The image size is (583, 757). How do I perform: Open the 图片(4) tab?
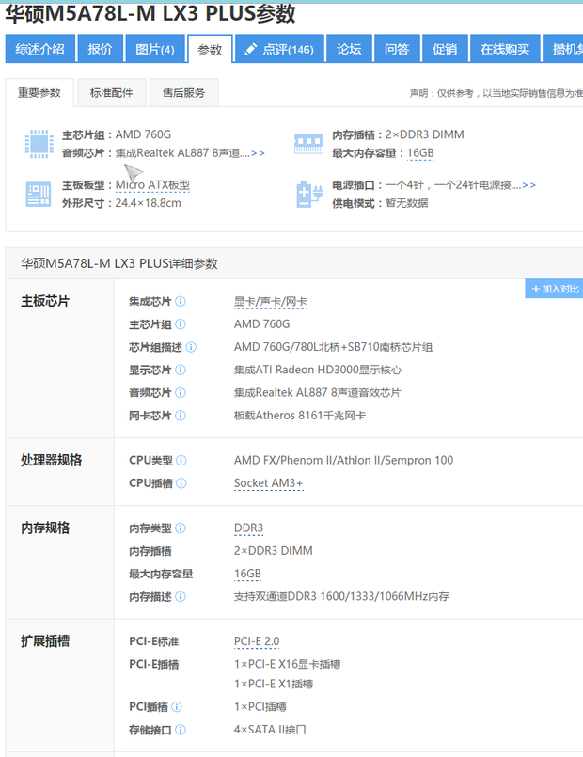coord(155,49)
